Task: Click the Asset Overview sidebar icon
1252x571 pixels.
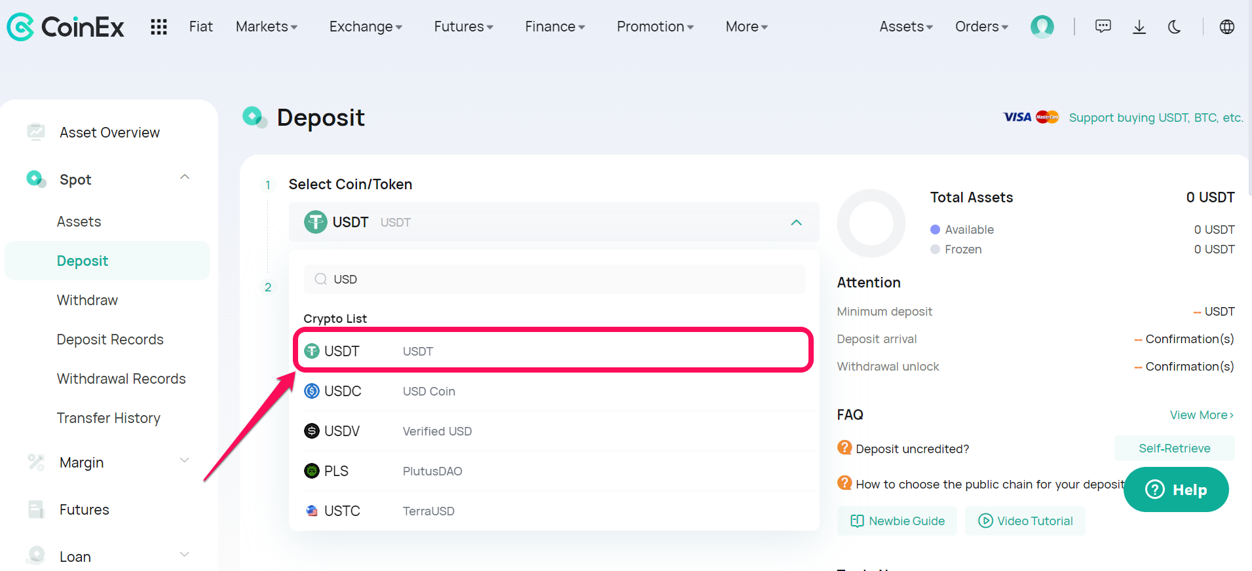Action: click(x=36, y=132)
